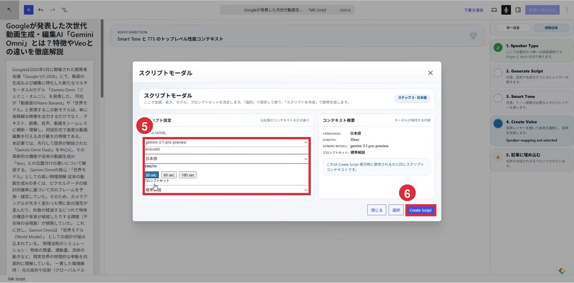The height and width of the screenshot is (283, 574).
Task: Click 元記事のコンテキストを引き継ぐ text
Action: tap(285, 120)
